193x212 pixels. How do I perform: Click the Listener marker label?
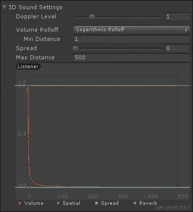[x=28, y=67]
